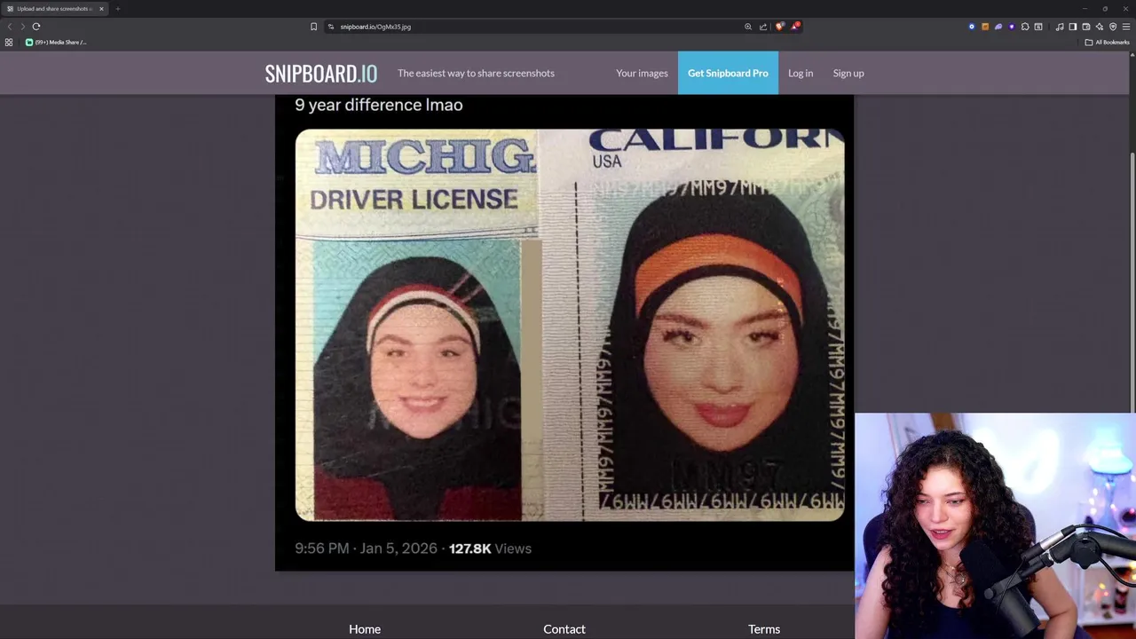Share this page using the share icon
Image resolution: width=1136 pixels, height=639 pixels.
click(x=763, y=27)
